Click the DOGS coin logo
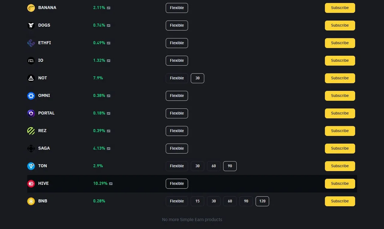Screen dimensions: 384x229 [x=31, y=25]
